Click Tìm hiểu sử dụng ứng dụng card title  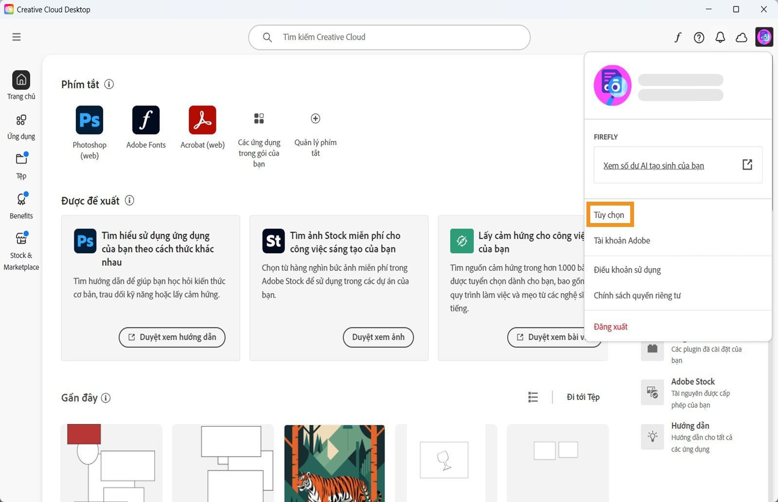[x=158, y=249]
